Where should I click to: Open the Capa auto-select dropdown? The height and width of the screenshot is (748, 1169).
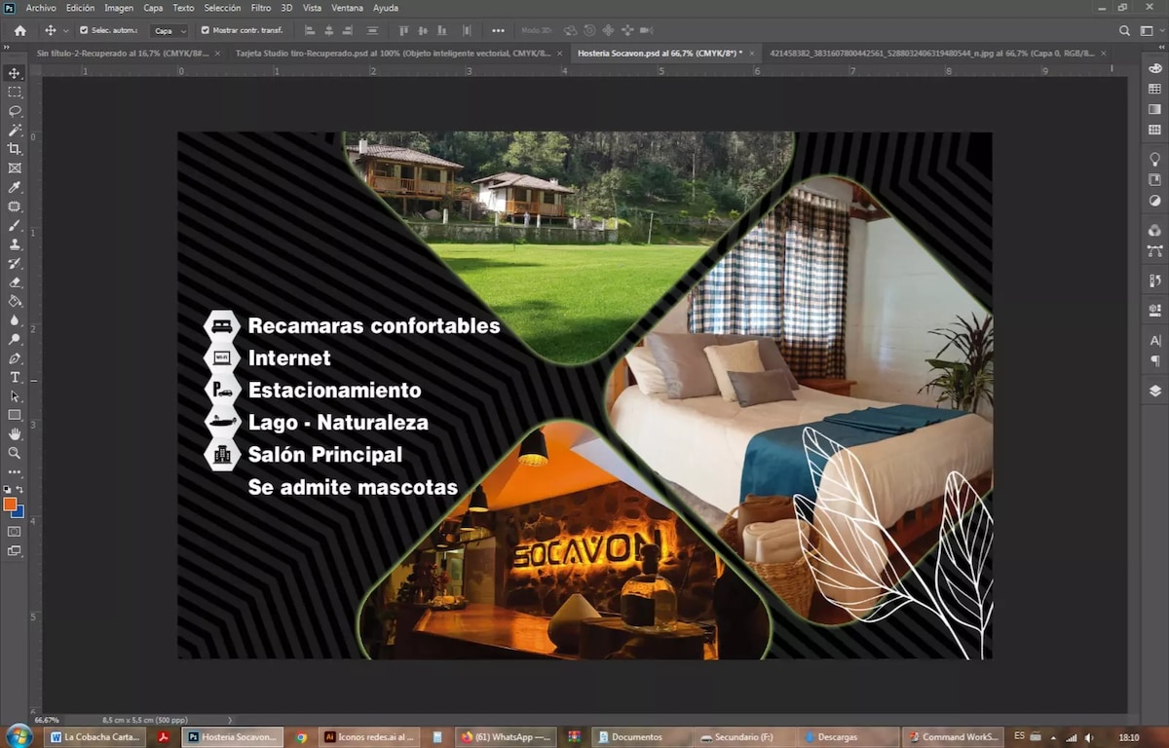coord(170,30)
